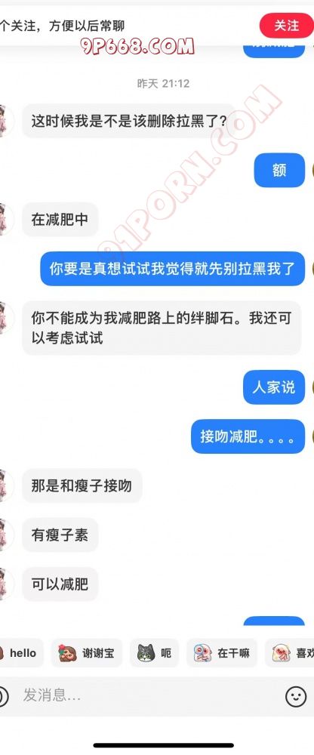Tap contact avatar beside 在减肥中 message
The height and width of the screenshot is (755, 314).
(6, 220)
